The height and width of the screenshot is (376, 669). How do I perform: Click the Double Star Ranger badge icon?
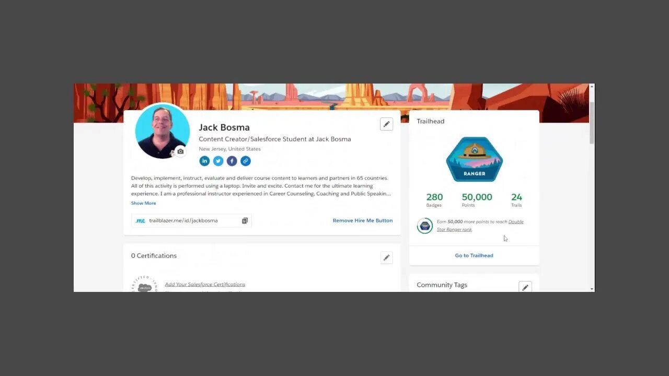point(424,226)
